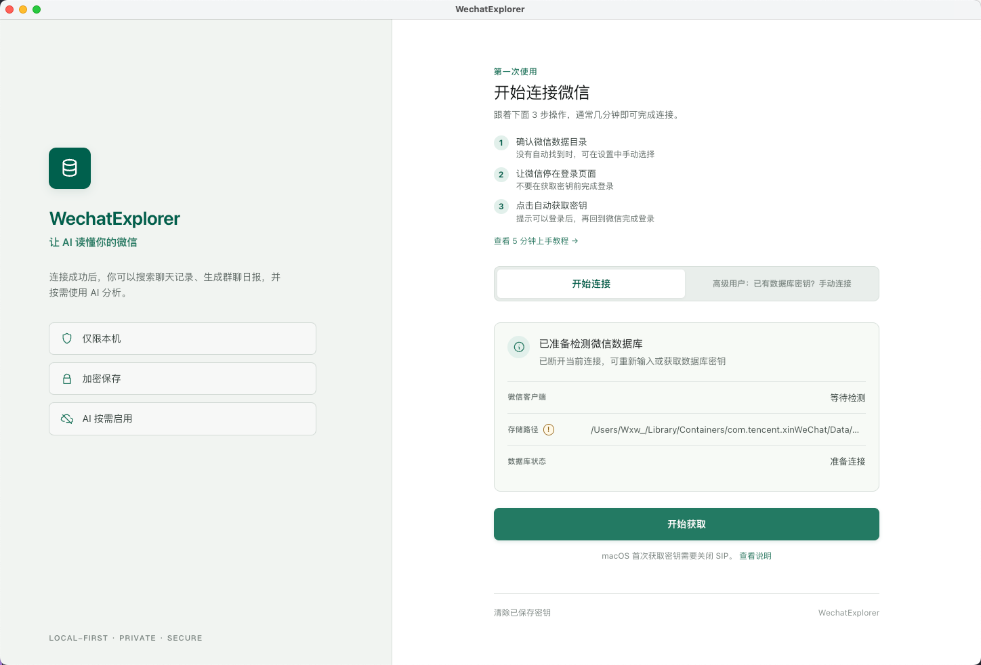The width and height of the screenshot is (981, 665).
Task: Click the 已准备检测微信数据库 status title
Action: [591, 344]
